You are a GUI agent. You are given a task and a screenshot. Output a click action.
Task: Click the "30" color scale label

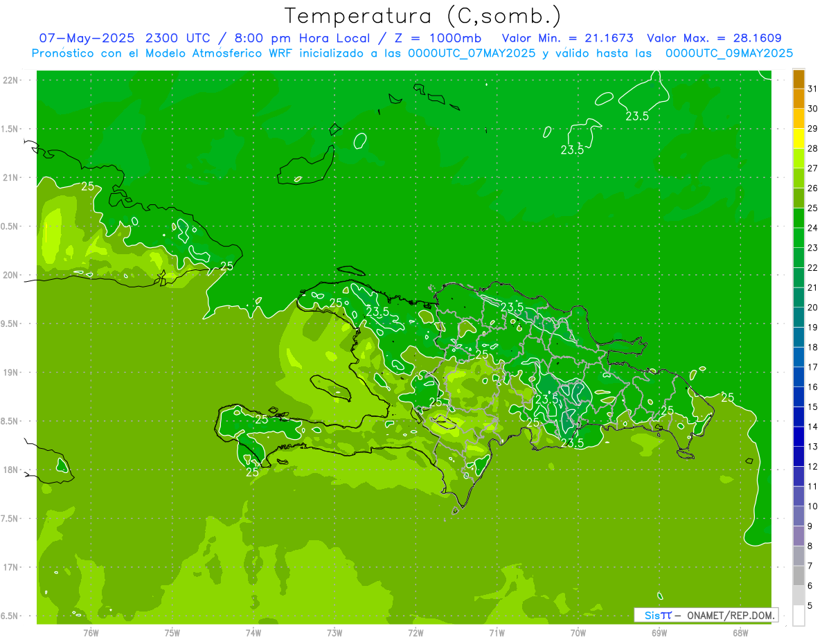[x=813, y=109]
